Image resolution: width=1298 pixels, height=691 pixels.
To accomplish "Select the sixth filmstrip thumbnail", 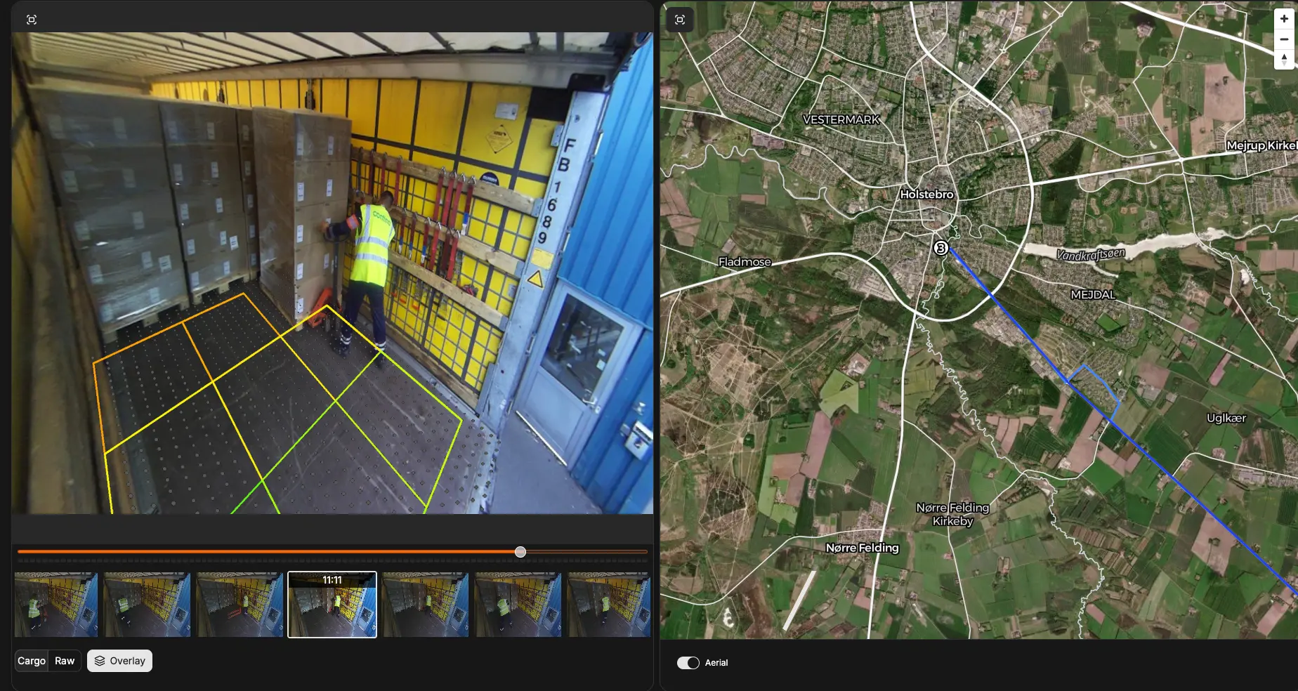I will point(518,605).
